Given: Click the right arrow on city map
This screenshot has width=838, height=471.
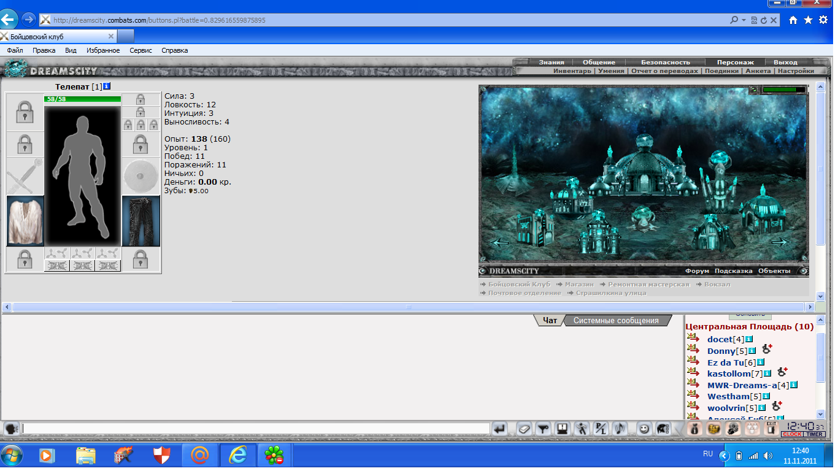Looking at the screenshot, I should pyautogui.click(x=780, y=242).
